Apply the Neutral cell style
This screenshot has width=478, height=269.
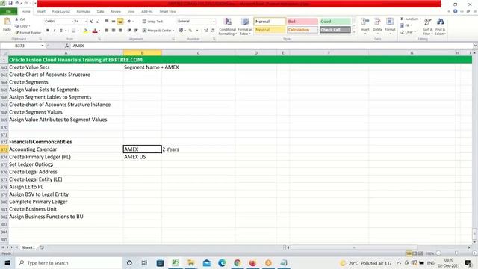[270, 30]
